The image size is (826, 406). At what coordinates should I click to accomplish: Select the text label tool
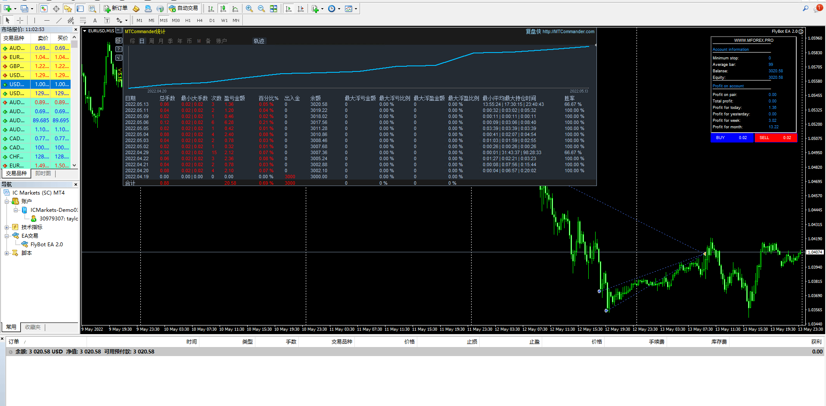[x=95, y=20]
